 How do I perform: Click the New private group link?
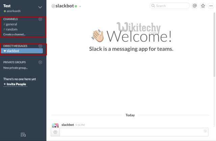click(16, 68)
